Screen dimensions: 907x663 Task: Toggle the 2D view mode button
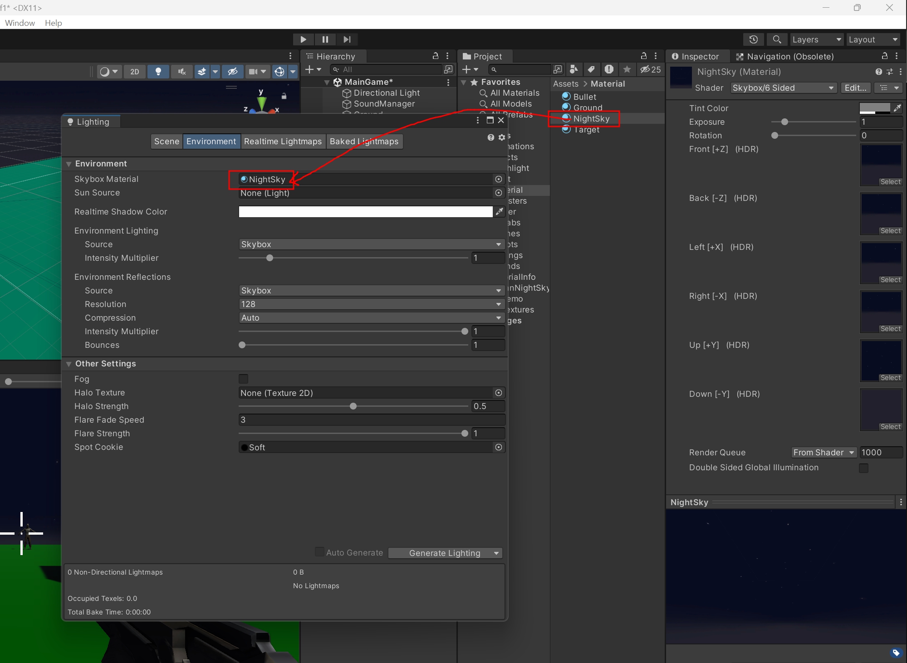[x=135, y=72]
